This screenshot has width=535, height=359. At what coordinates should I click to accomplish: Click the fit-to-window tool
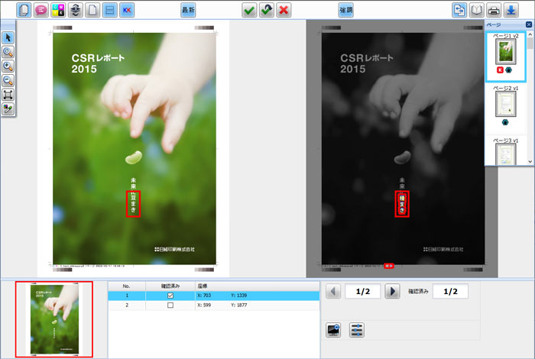coord(8,95)
